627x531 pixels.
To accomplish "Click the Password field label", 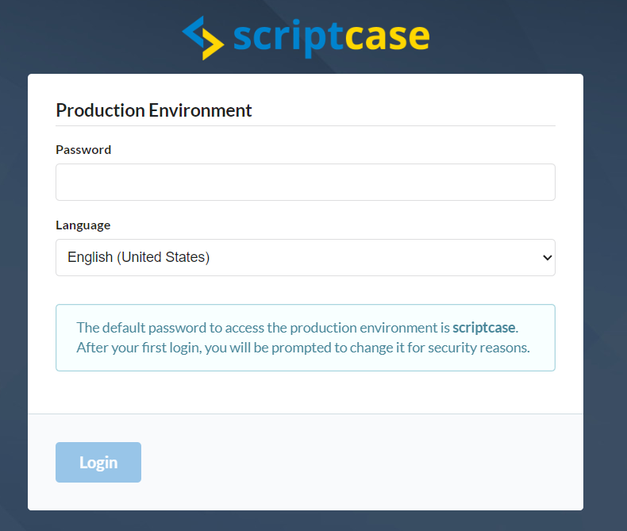I will [x=83, y=149].
